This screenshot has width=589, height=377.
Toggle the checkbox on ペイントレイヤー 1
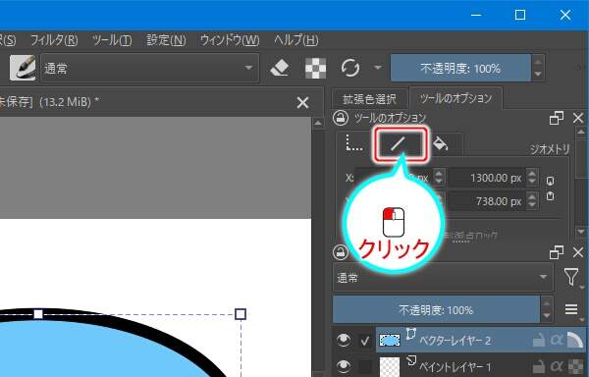[365, 366]
